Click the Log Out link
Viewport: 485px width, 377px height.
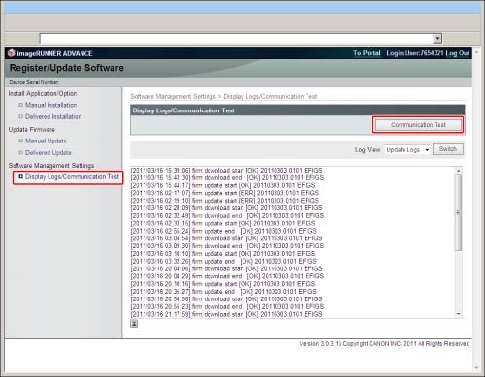[x=458, y=53]
